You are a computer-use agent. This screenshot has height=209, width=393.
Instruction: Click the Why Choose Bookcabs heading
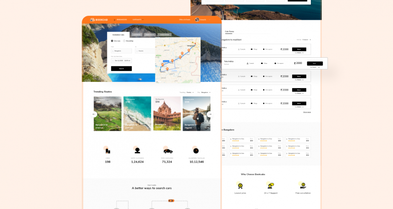[x=253, y=174]
